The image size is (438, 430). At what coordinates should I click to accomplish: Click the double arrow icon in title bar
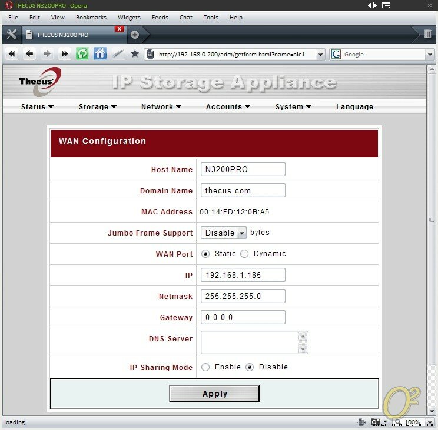point(372,5)
